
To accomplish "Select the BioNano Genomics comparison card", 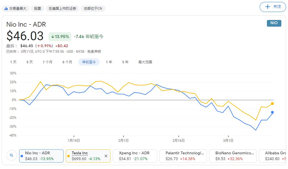I will 233,156.
